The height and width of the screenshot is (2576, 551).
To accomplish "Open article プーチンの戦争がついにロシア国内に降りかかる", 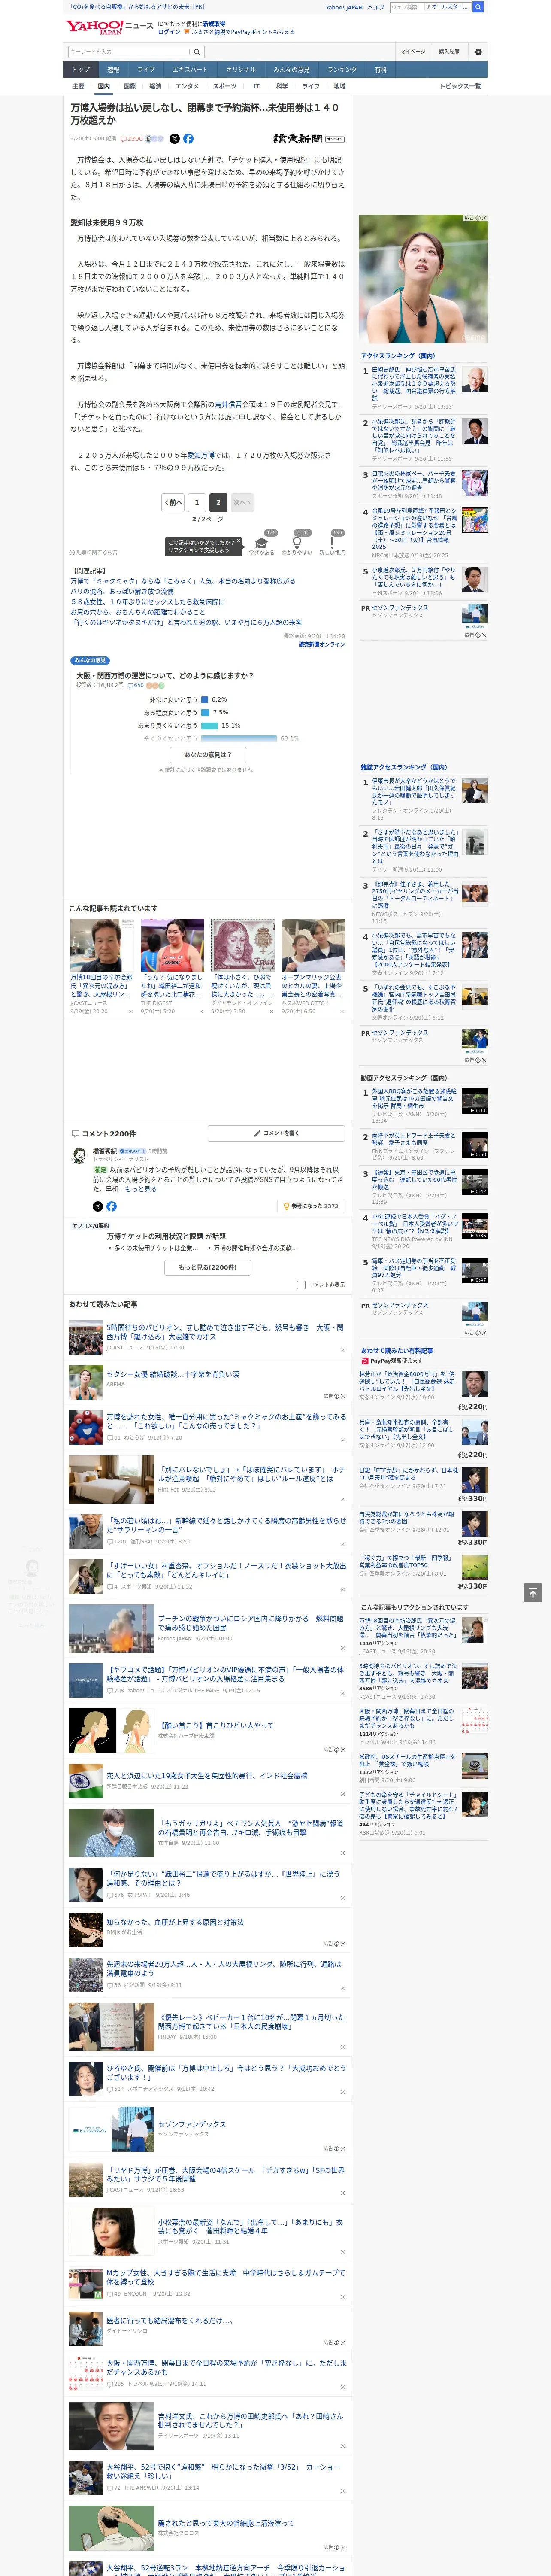I will [251, 1622].
